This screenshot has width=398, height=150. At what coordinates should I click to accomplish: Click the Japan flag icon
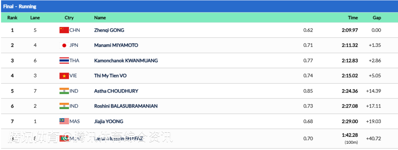pyautogui.click(x=64, y=45)
